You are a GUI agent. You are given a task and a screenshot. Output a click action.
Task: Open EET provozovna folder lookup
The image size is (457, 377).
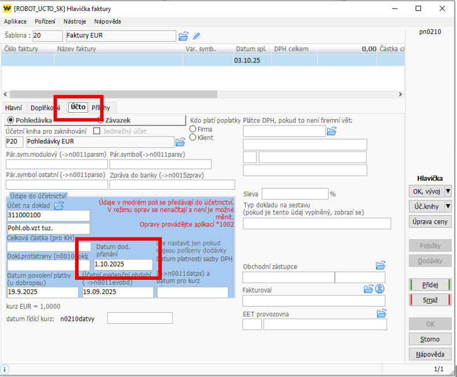pos(381,313)
